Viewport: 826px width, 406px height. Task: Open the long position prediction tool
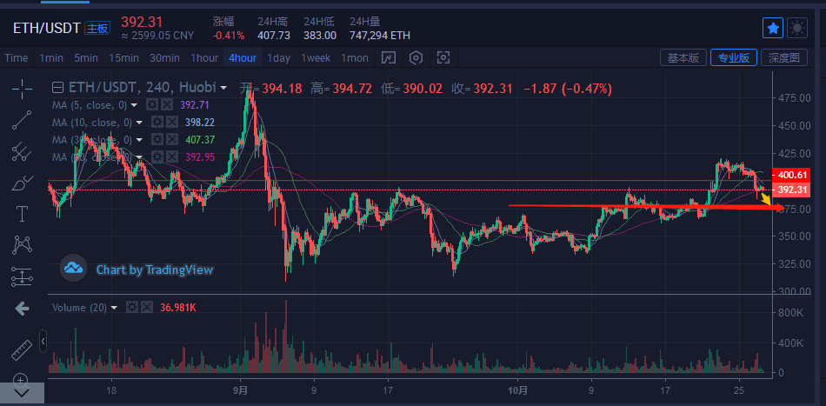point(22,276)
